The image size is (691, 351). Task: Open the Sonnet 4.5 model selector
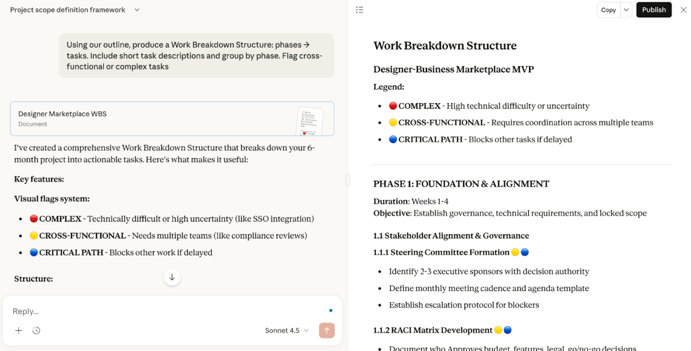click(x=286, y=330)
